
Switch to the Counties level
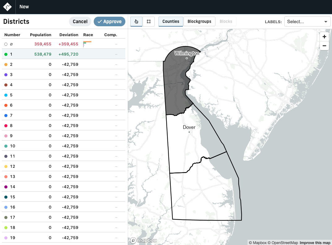pos(170,21)
